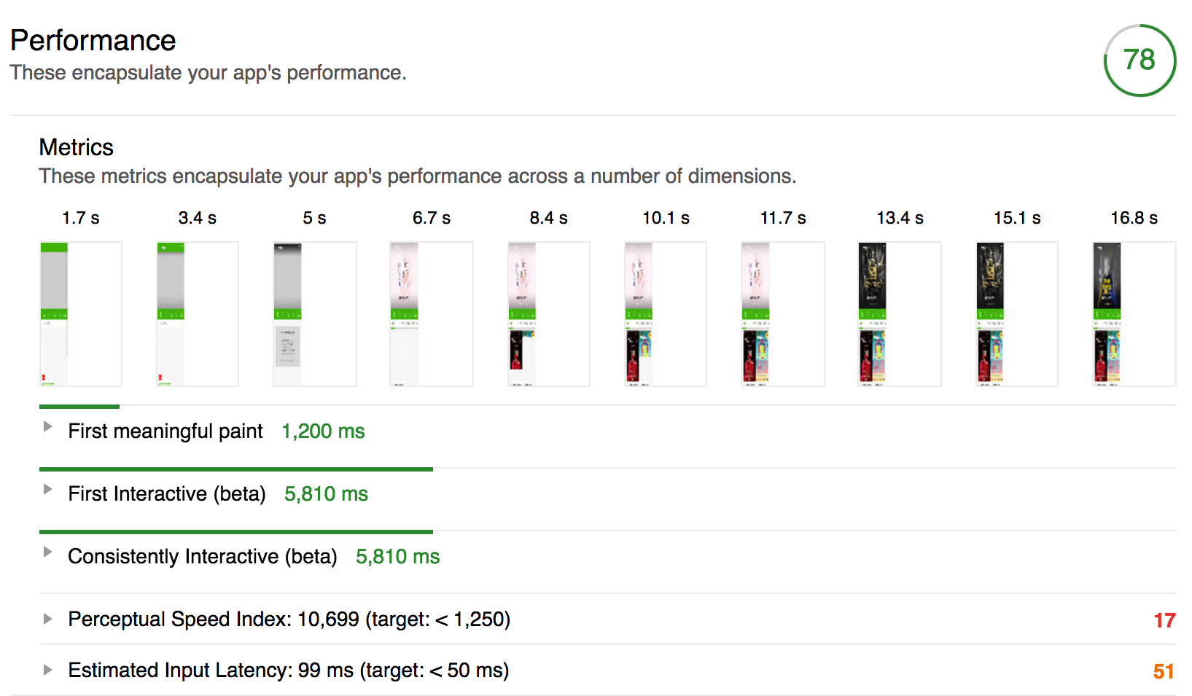Screen dimensions: 1192x696
Task: Open the filmstrip screenshot at 1.7 s
Action: [80, 313]
